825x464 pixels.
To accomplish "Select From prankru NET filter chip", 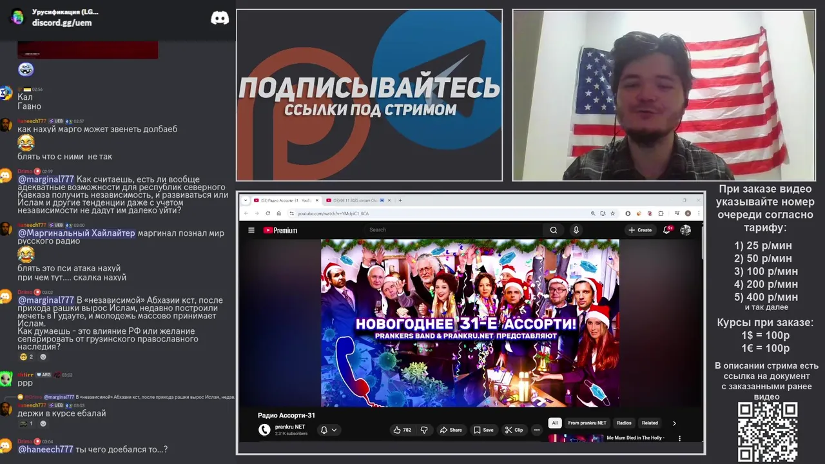I will click(x=587, y=423).
